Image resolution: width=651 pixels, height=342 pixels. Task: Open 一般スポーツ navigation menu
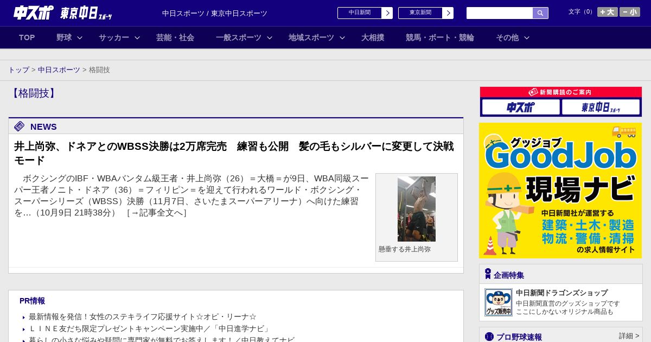(x=239, y=37)
